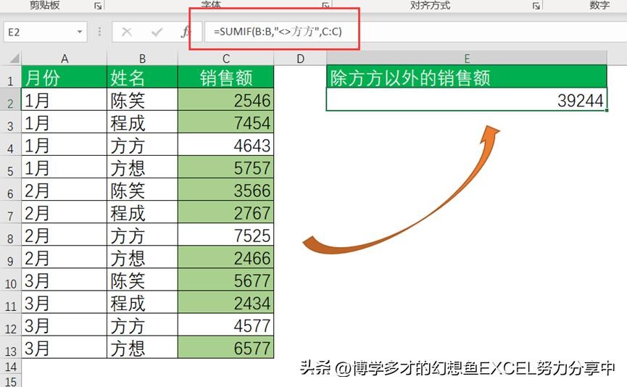The image size is (627, 387).
Task: Click the 姓名 header cell
Action: pyautogui.click(x=141, y=78)
